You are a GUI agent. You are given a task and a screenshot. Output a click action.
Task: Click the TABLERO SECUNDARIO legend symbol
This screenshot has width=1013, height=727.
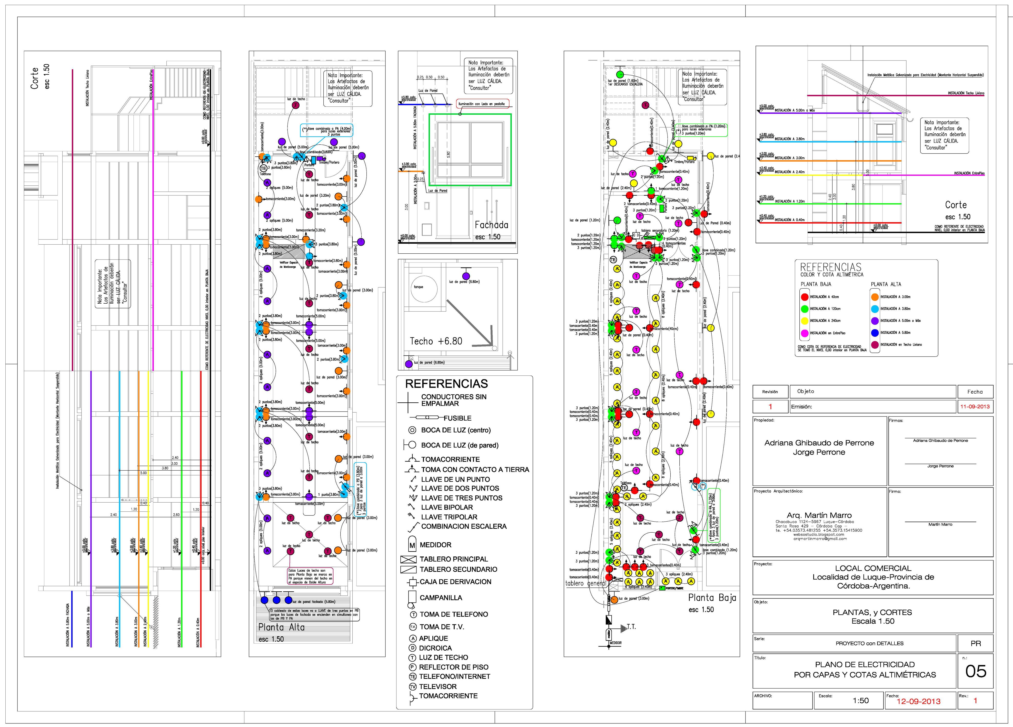click(x=409, y=569)
